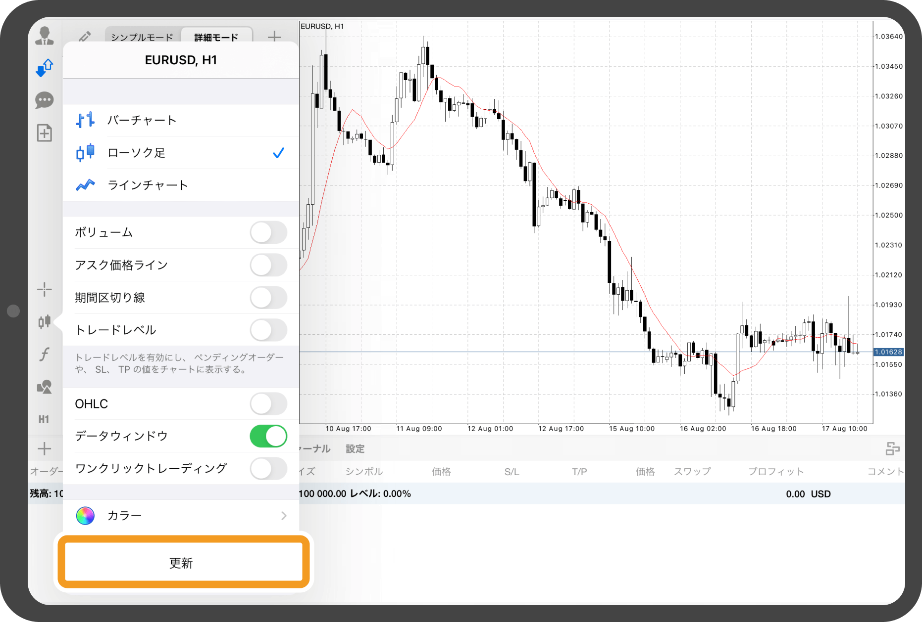Open candlestick chart settings icon in sidebar

45,321
